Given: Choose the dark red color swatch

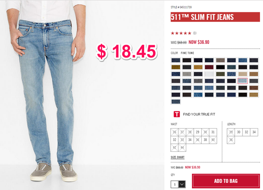Looking at the screenshot, I should tap(209, 67).
